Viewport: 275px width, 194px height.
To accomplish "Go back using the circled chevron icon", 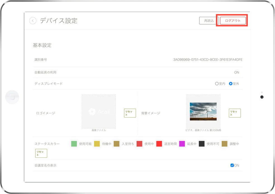I will pos(33,21).
